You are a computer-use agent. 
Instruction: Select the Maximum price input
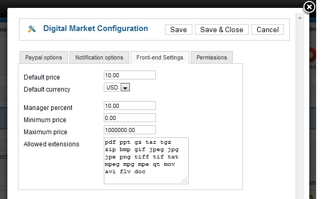pos(130,130)
